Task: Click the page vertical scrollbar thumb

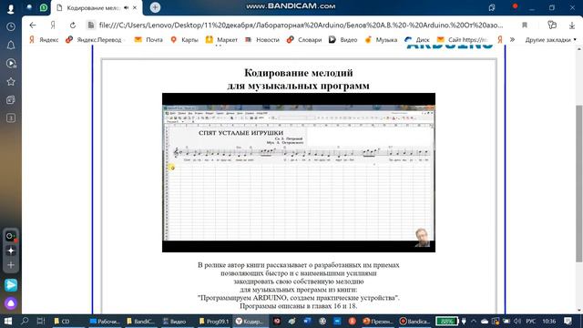Action: pos(579,183)
